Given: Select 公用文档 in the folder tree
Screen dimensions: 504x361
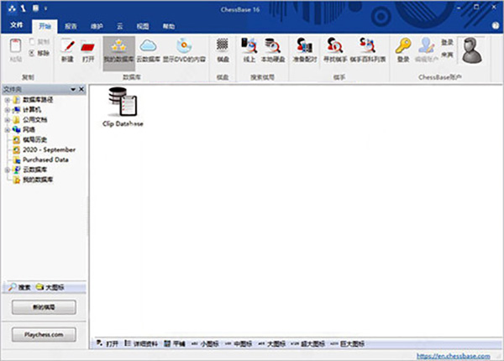Looking at the screenshot, I should (34, 120).
